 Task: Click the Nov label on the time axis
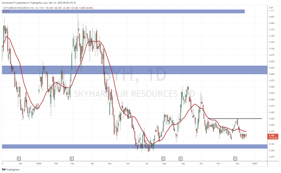click(218, 164)
